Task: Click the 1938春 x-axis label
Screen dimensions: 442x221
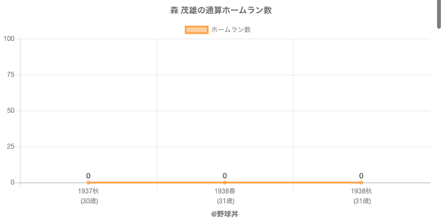Action: pos(225,191)
